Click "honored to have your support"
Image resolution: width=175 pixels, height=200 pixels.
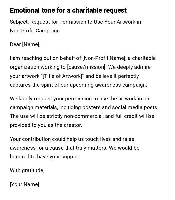(45, 157)
